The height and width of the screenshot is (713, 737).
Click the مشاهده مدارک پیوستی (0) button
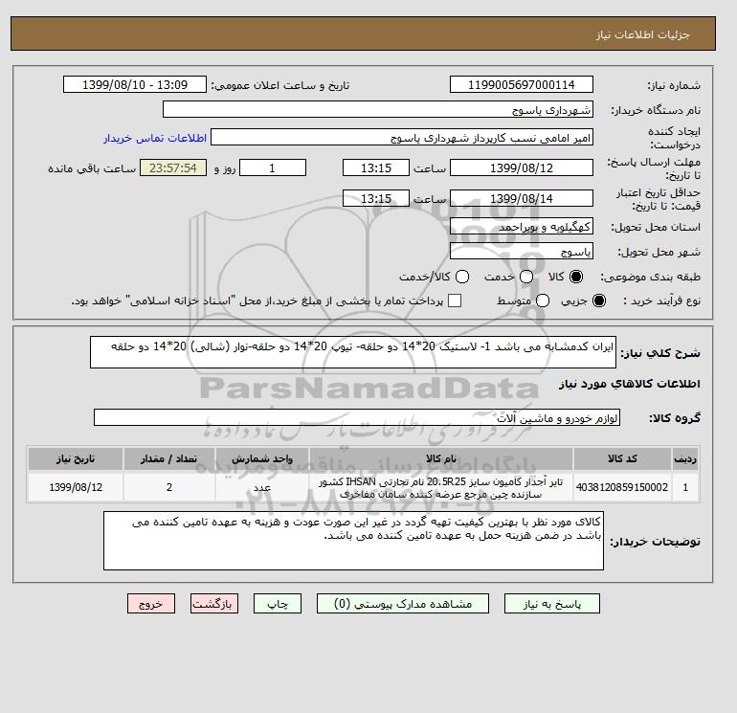click(403, 604)
